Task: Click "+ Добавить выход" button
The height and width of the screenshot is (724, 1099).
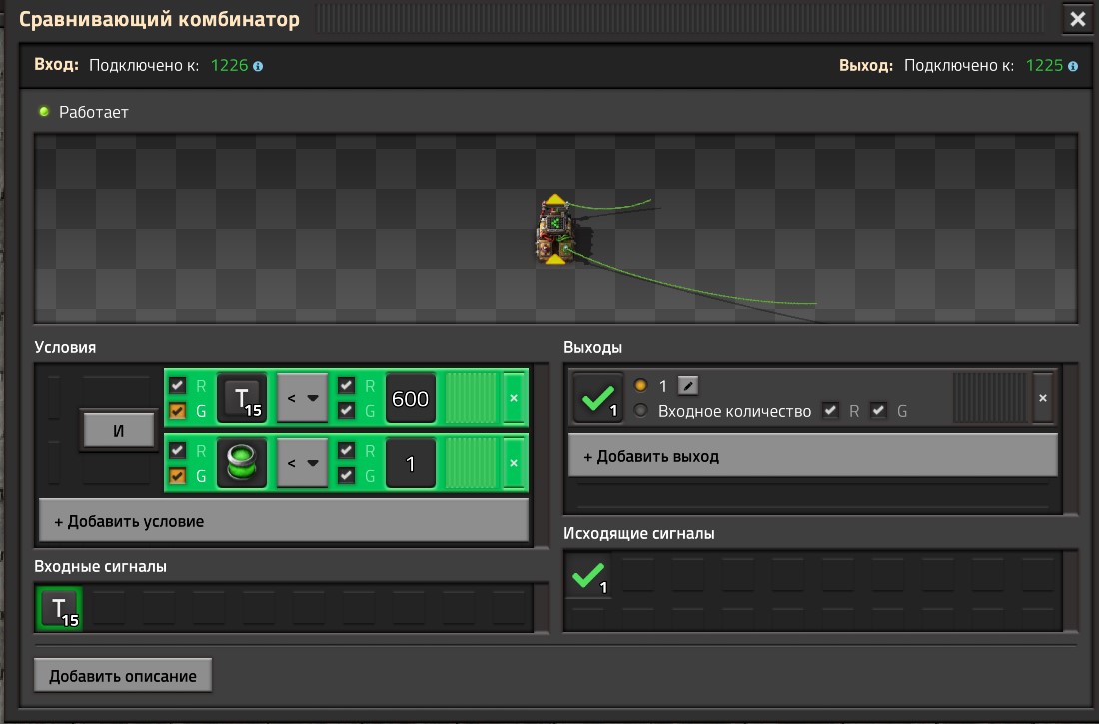Action: click(x=813, y=456)
